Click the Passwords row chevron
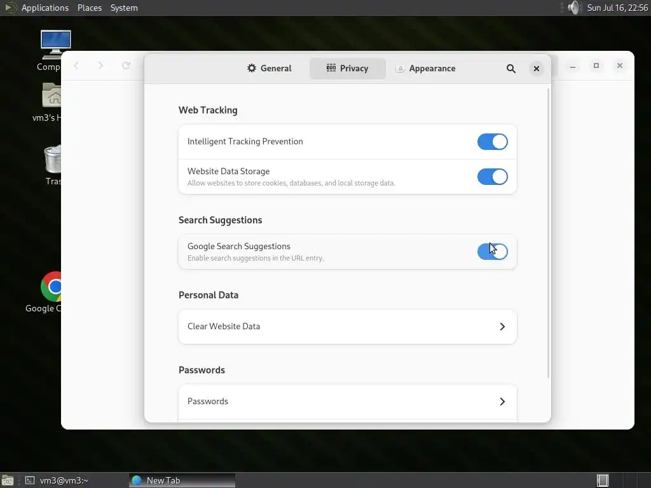This screenshot has width=651, height=488. pyautogui.click(x=502, y=402)
